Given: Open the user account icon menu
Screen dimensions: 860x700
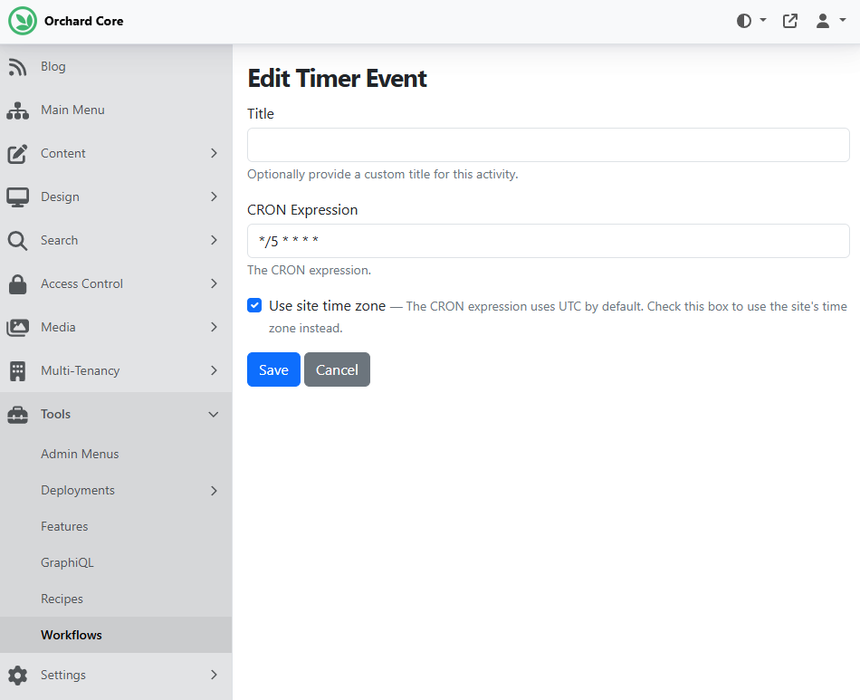Looking at the screenshot, I should click(x=822, y=21).
